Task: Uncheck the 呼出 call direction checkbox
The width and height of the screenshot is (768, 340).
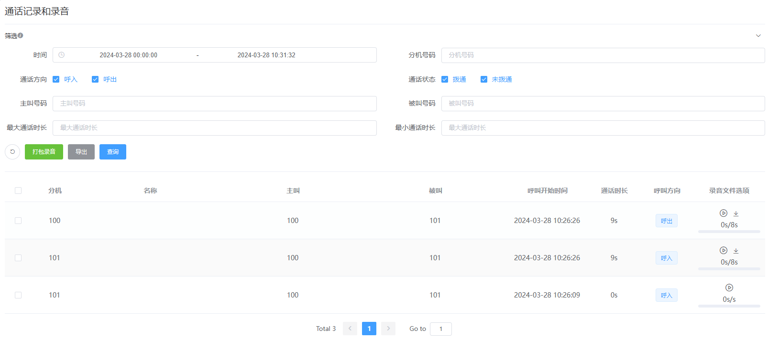Action: coord(95,79)
